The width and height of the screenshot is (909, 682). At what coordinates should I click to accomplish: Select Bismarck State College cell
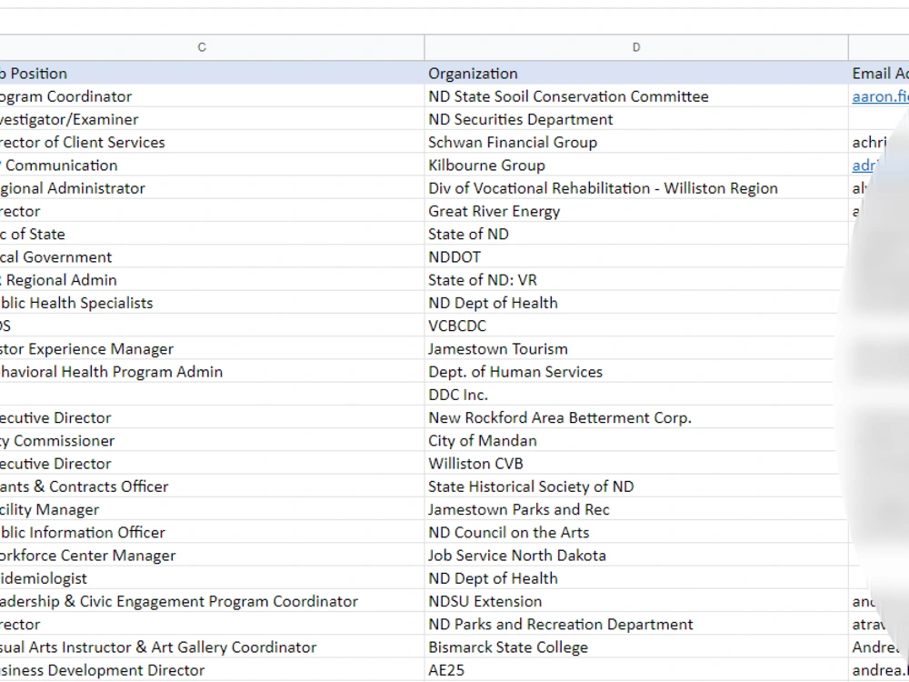[636, 647]
